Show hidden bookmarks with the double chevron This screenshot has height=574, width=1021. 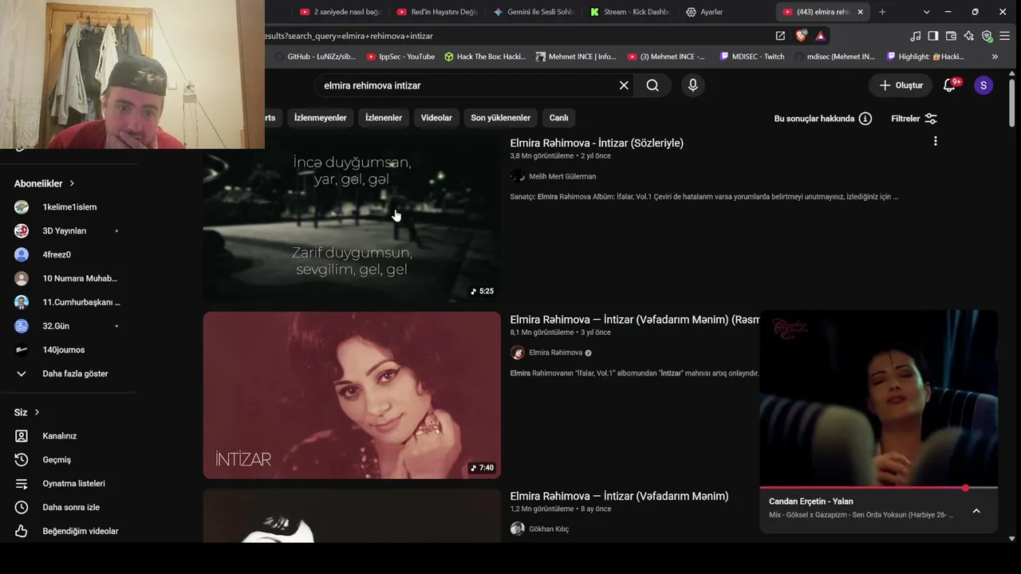click(x=995, y=57)
